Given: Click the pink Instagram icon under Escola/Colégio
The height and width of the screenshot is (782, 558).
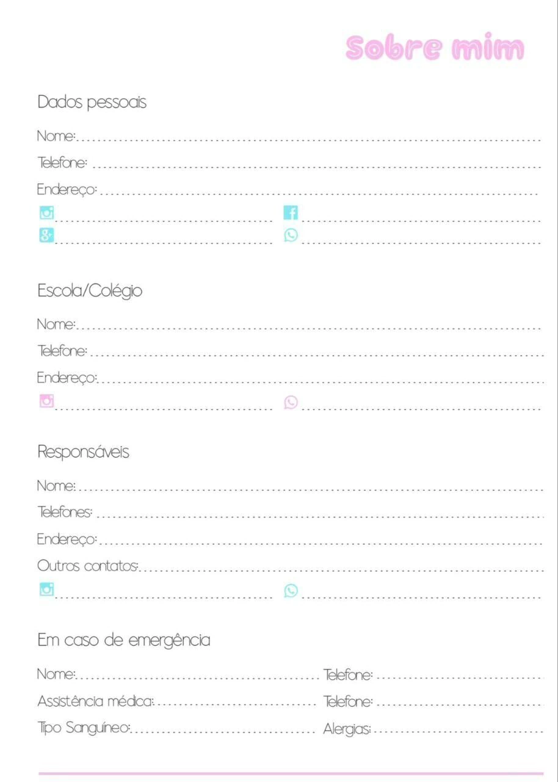Looking at the screenshot, I should pyautogui.click(x=47, y=401).
